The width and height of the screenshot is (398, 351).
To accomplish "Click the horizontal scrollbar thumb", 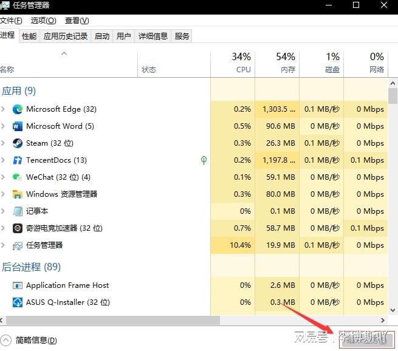I will point(113,320).
